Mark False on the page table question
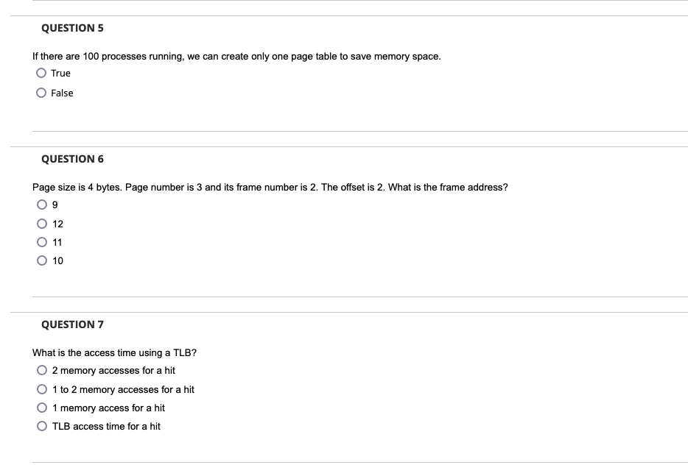The height and width of the screenshot is (465, 688). [41, 93]
